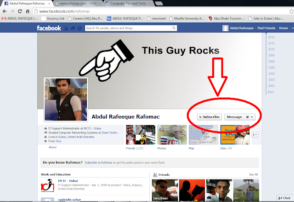Reload the current page
The height and width of the screenshot is (202, 294).
point(20,11)
